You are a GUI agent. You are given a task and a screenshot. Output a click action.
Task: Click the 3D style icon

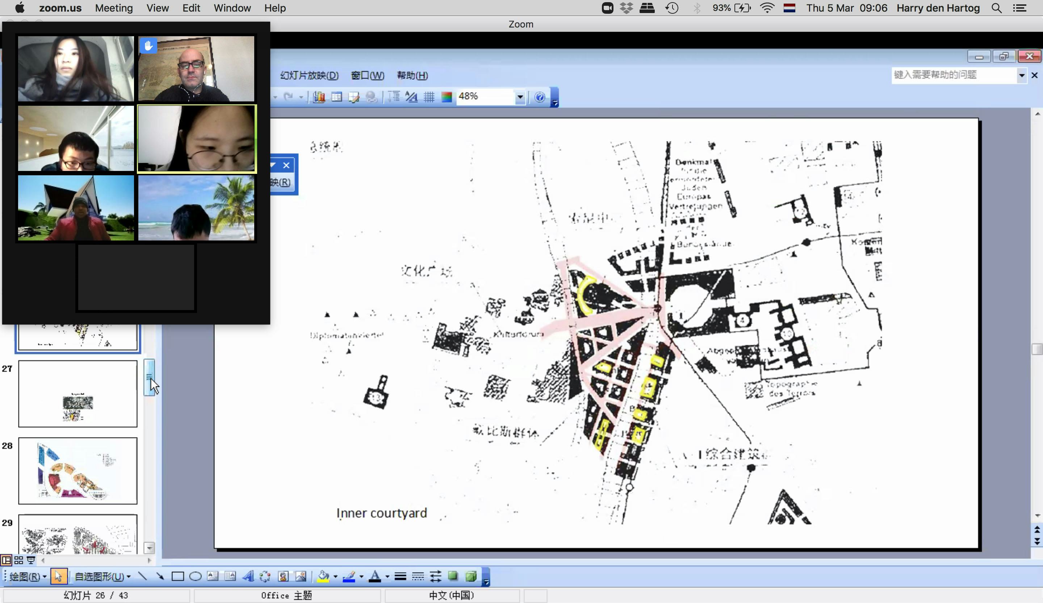tap(470, 576)
